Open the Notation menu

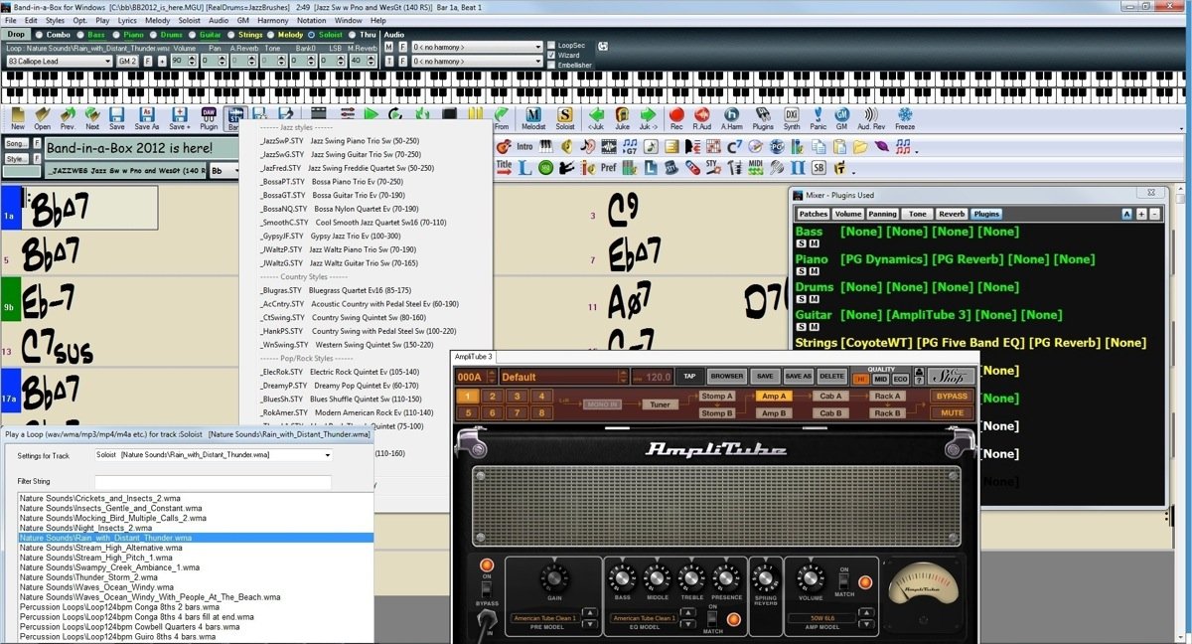311,20
